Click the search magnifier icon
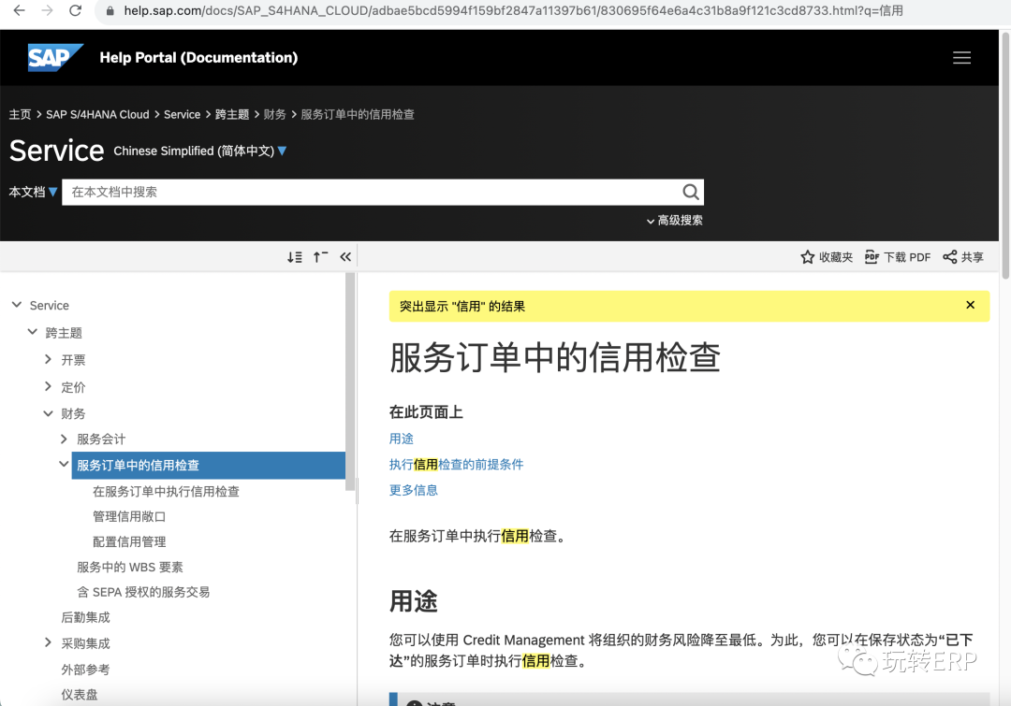Viewport: 1011px width, 706px height. tap(691, 192)
